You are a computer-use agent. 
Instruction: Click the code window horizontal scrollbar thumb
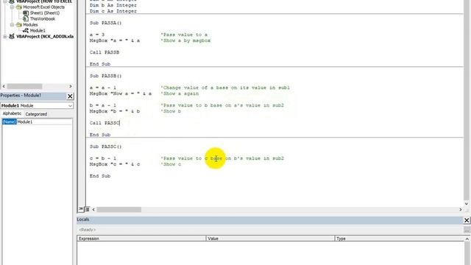coord(118,209)
